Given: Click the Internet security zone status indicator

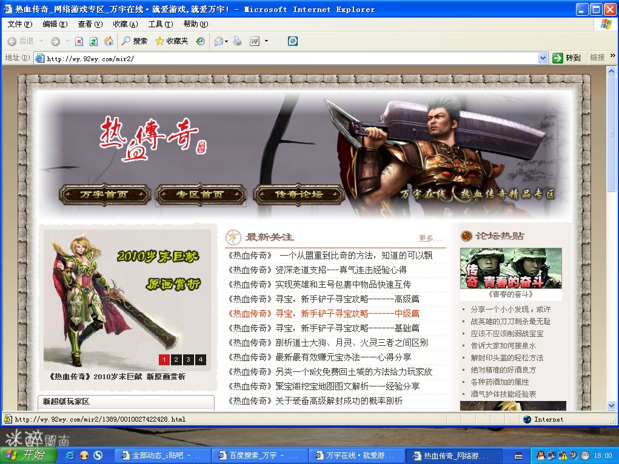Looking at the screenshot, I should point(543,419).
